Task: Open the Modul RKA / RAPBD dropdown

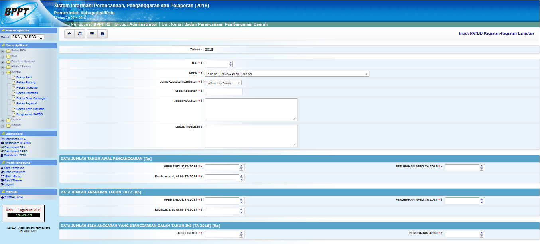Action: (x=28, y=37)
